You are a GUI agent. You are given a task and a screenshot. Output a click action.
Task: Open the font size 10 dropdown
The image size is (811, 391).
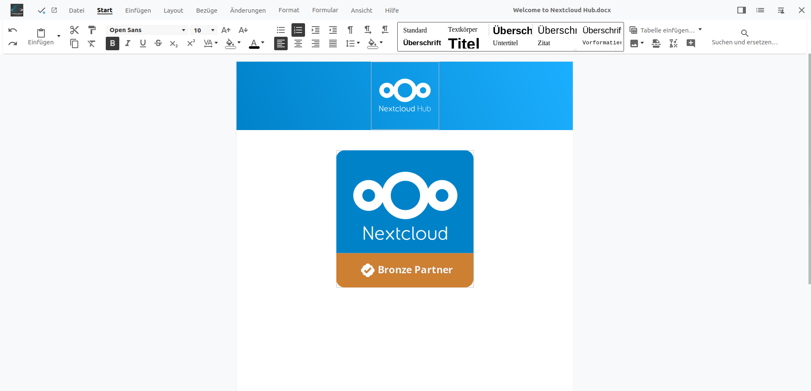[203, 30]
